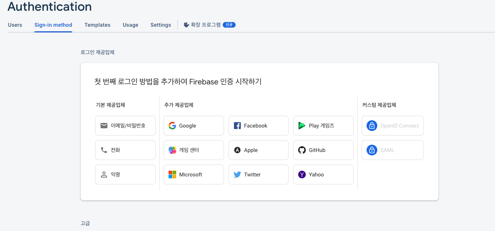Click the phone handset icon
The width and height of the screenshot is (495, 231).
tap(104, 150)
